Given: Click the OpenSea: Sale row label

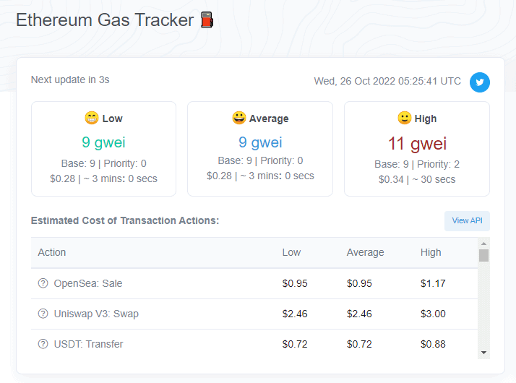Looking at the screenshot, I should click(88, 283).
